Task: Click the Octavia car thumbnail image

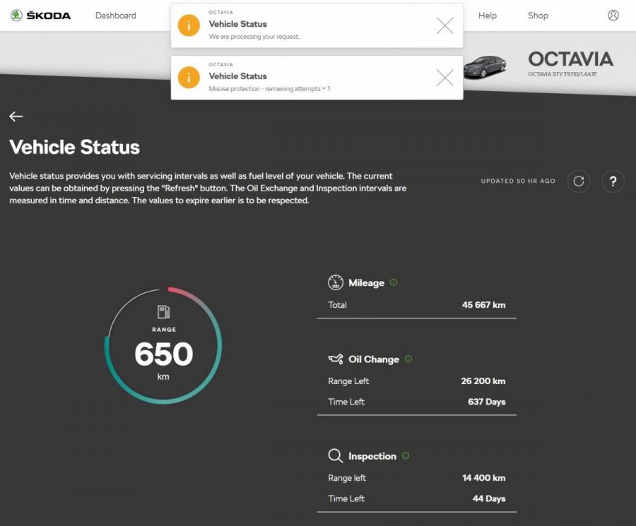Action: (x=485, y=67)
